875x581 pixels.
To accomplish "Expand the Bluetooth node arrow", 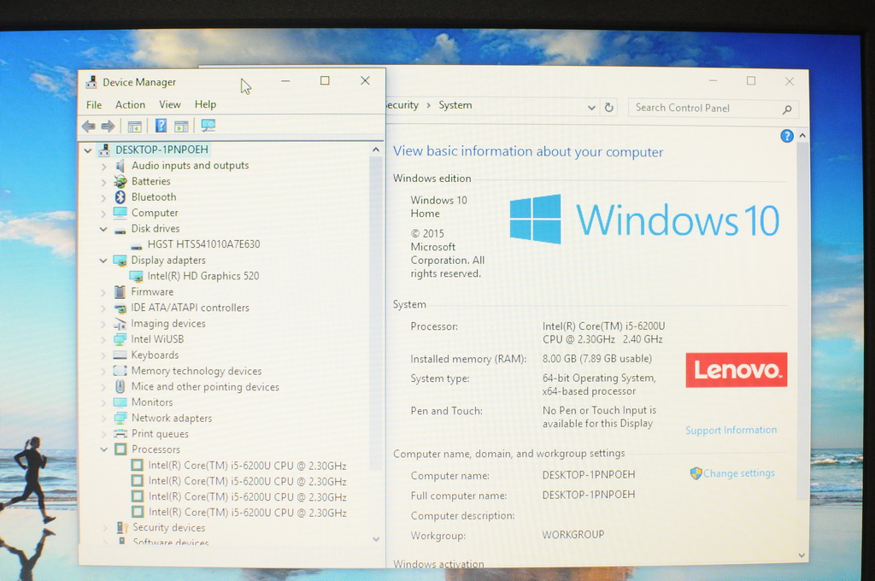I will [103, 197].
